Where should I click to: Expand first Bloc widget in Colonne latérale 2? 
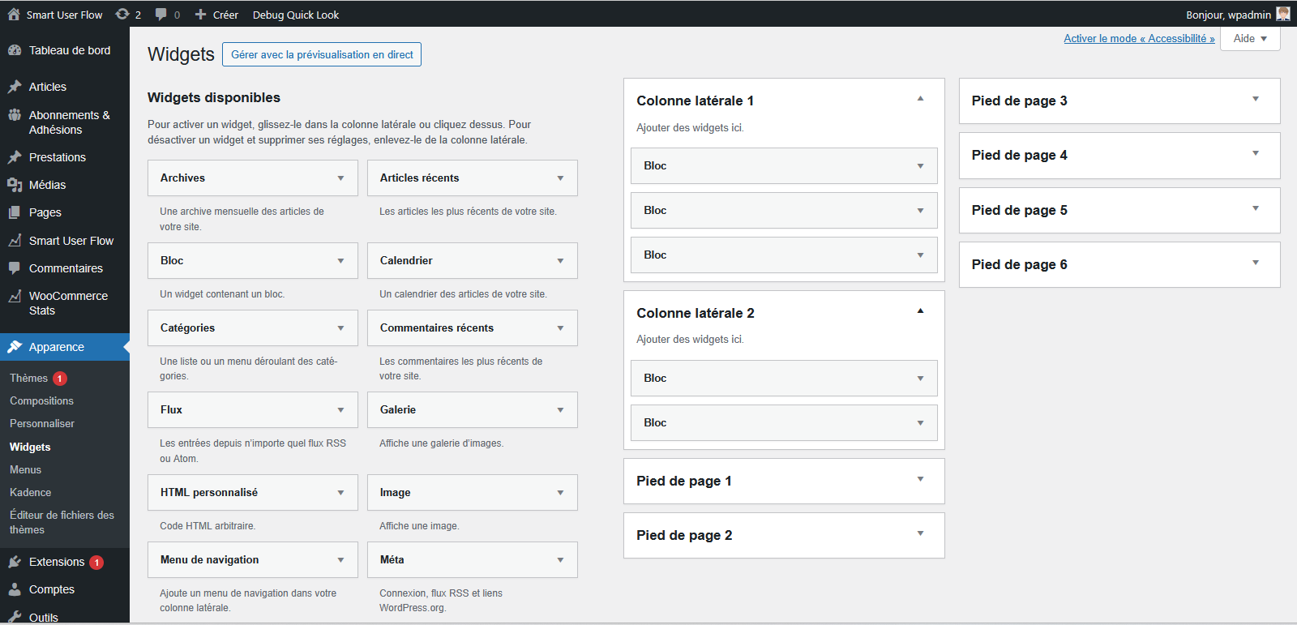coord(920,379)
